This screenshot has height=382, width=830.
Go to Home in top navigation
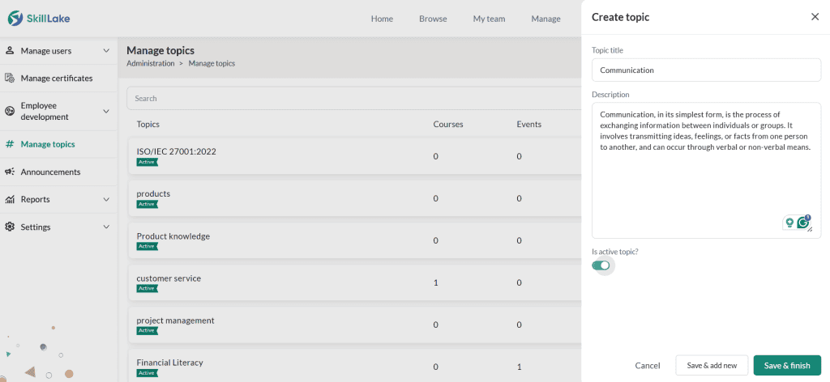coord(382,19)
